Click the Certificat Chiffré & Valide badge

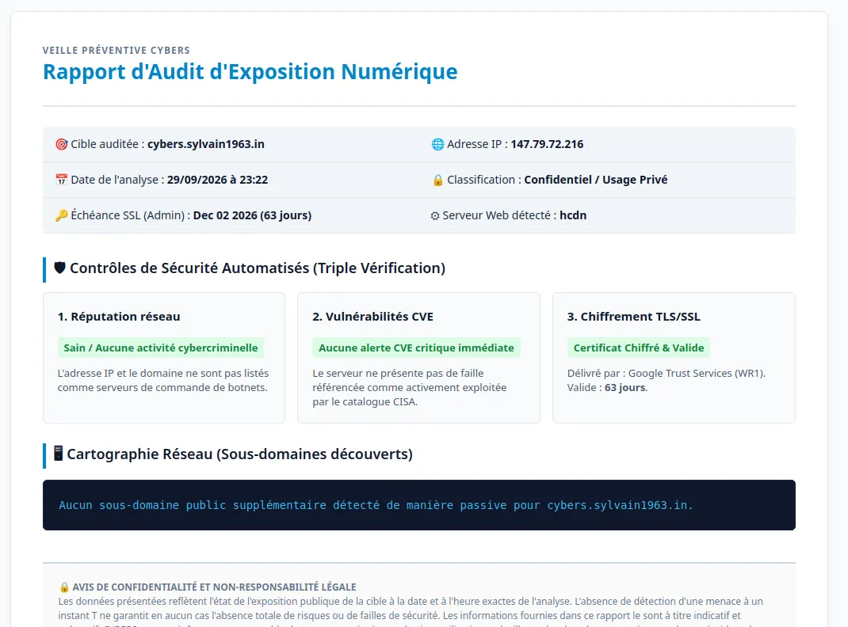click(638, 348)
